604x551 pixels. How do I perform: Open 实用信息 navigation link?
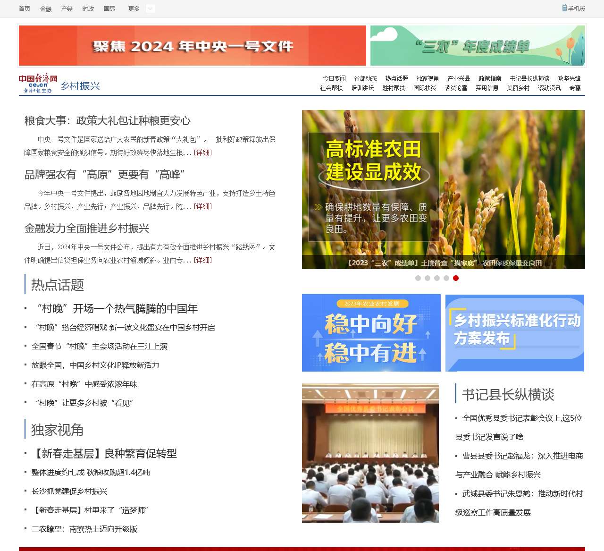pyautogui.click(x=487, y=88)
